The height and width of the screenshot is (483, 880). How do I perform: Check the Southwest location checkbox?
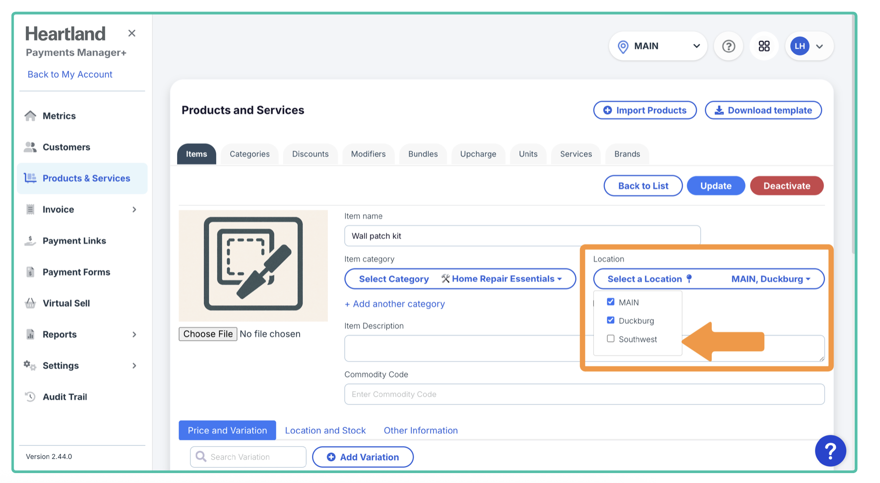click(611, 339)
